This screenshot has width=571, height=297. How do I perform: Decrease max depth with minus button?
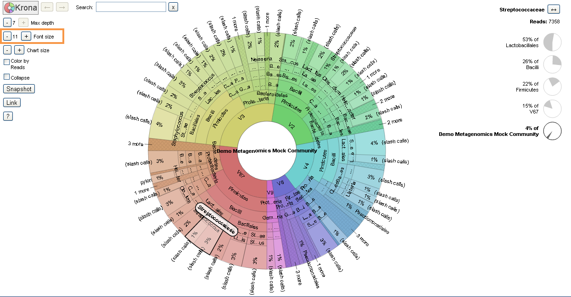click(7, 22)
